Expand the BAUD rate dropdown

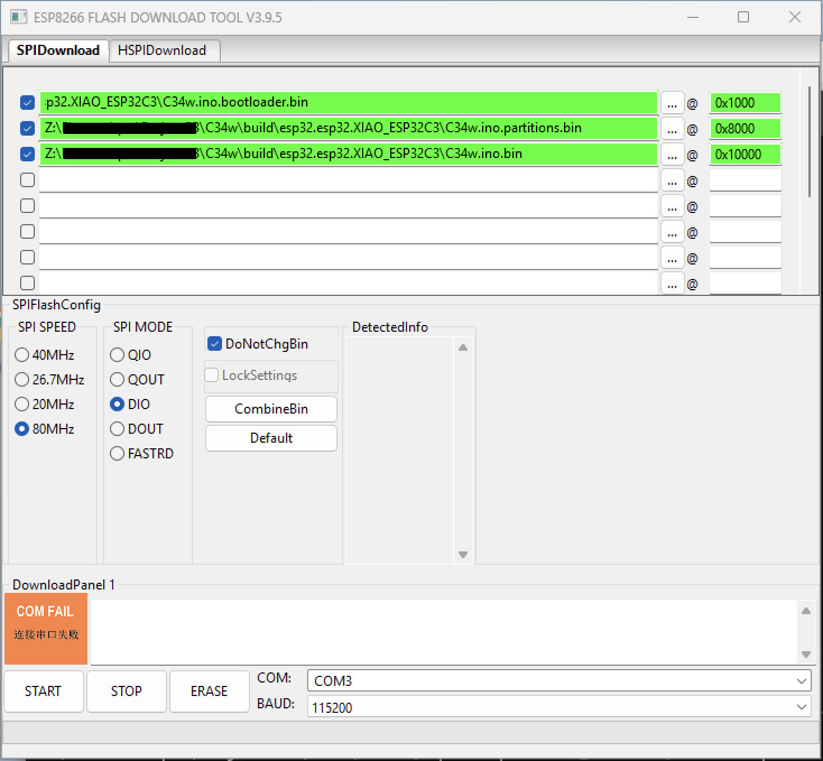(558, 707)
